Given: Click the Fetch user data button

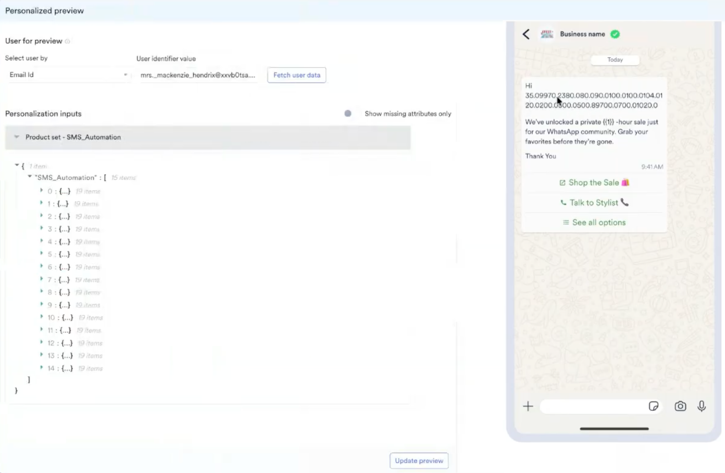Looking at the screenshot, I should tap(297, 75).
